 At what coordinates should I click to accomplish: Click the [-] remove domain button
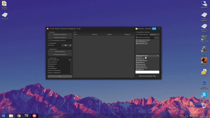[x=157, y=38]
